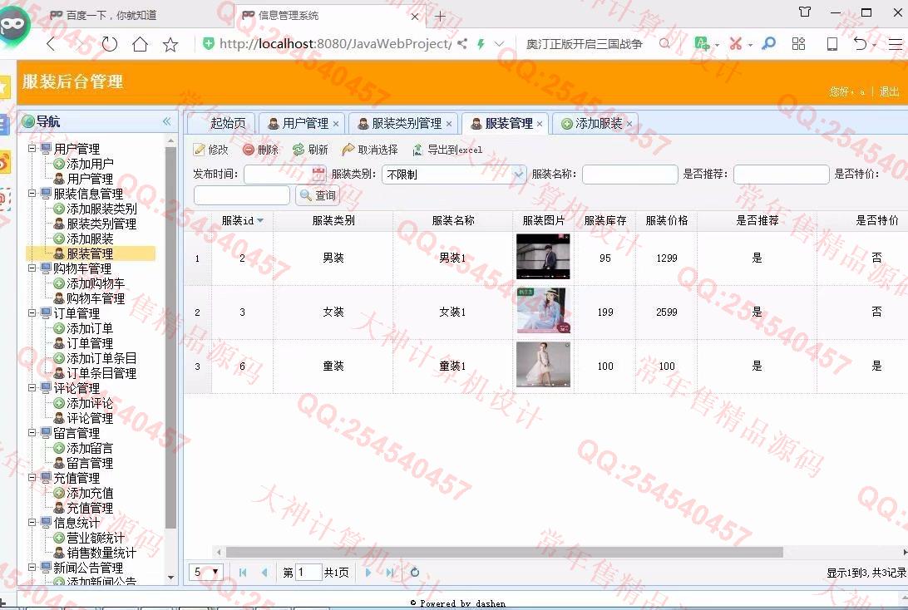Collapse the 留言管理 tree node

32,433
